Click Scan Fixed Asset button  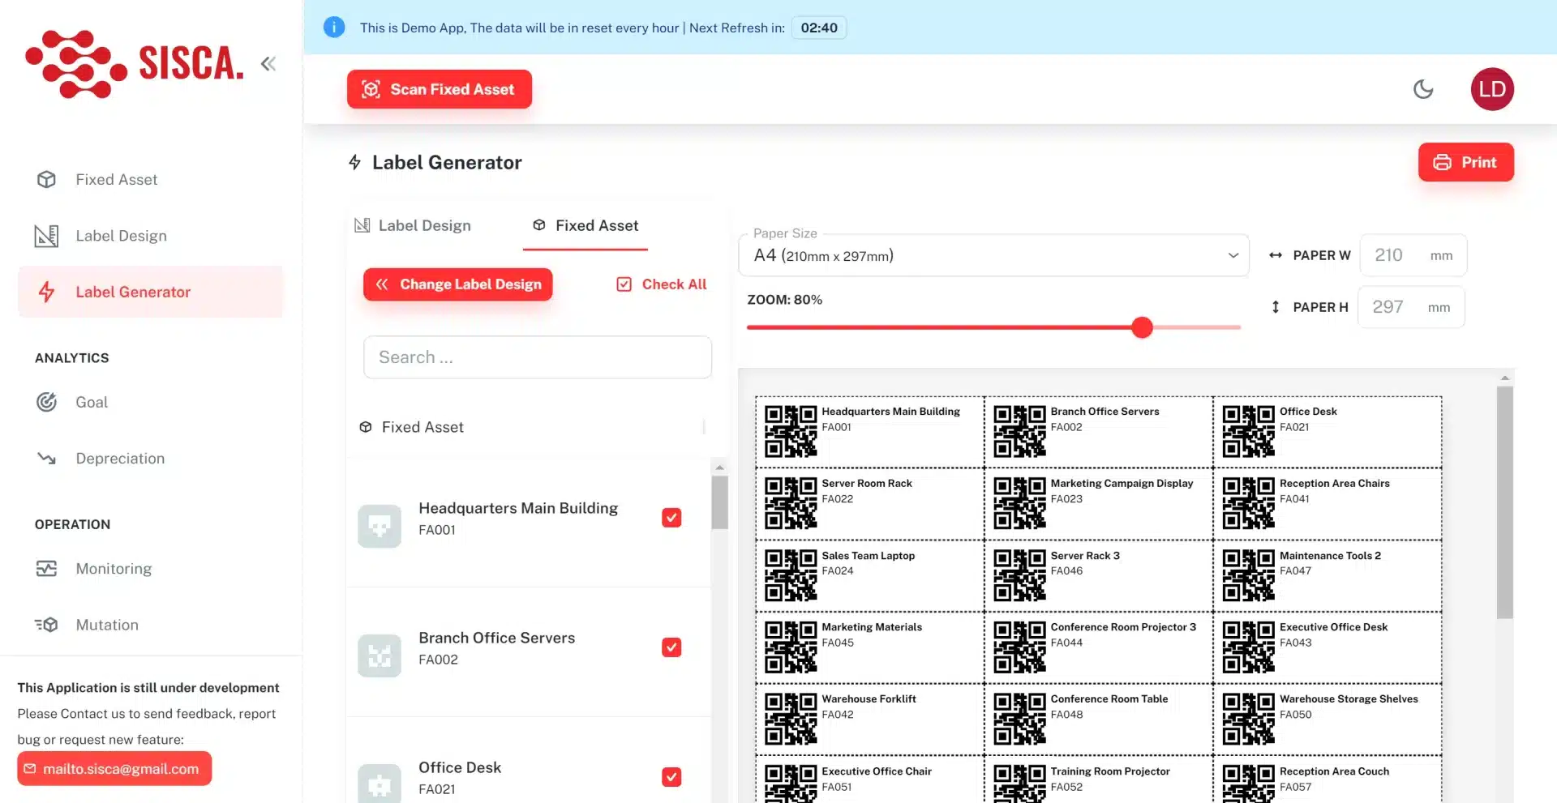440,89
